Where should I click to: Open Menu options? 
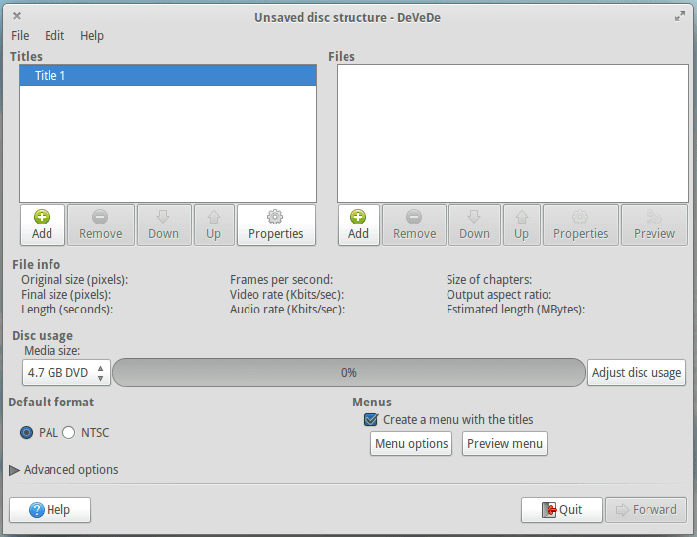[x=411, y=444]
